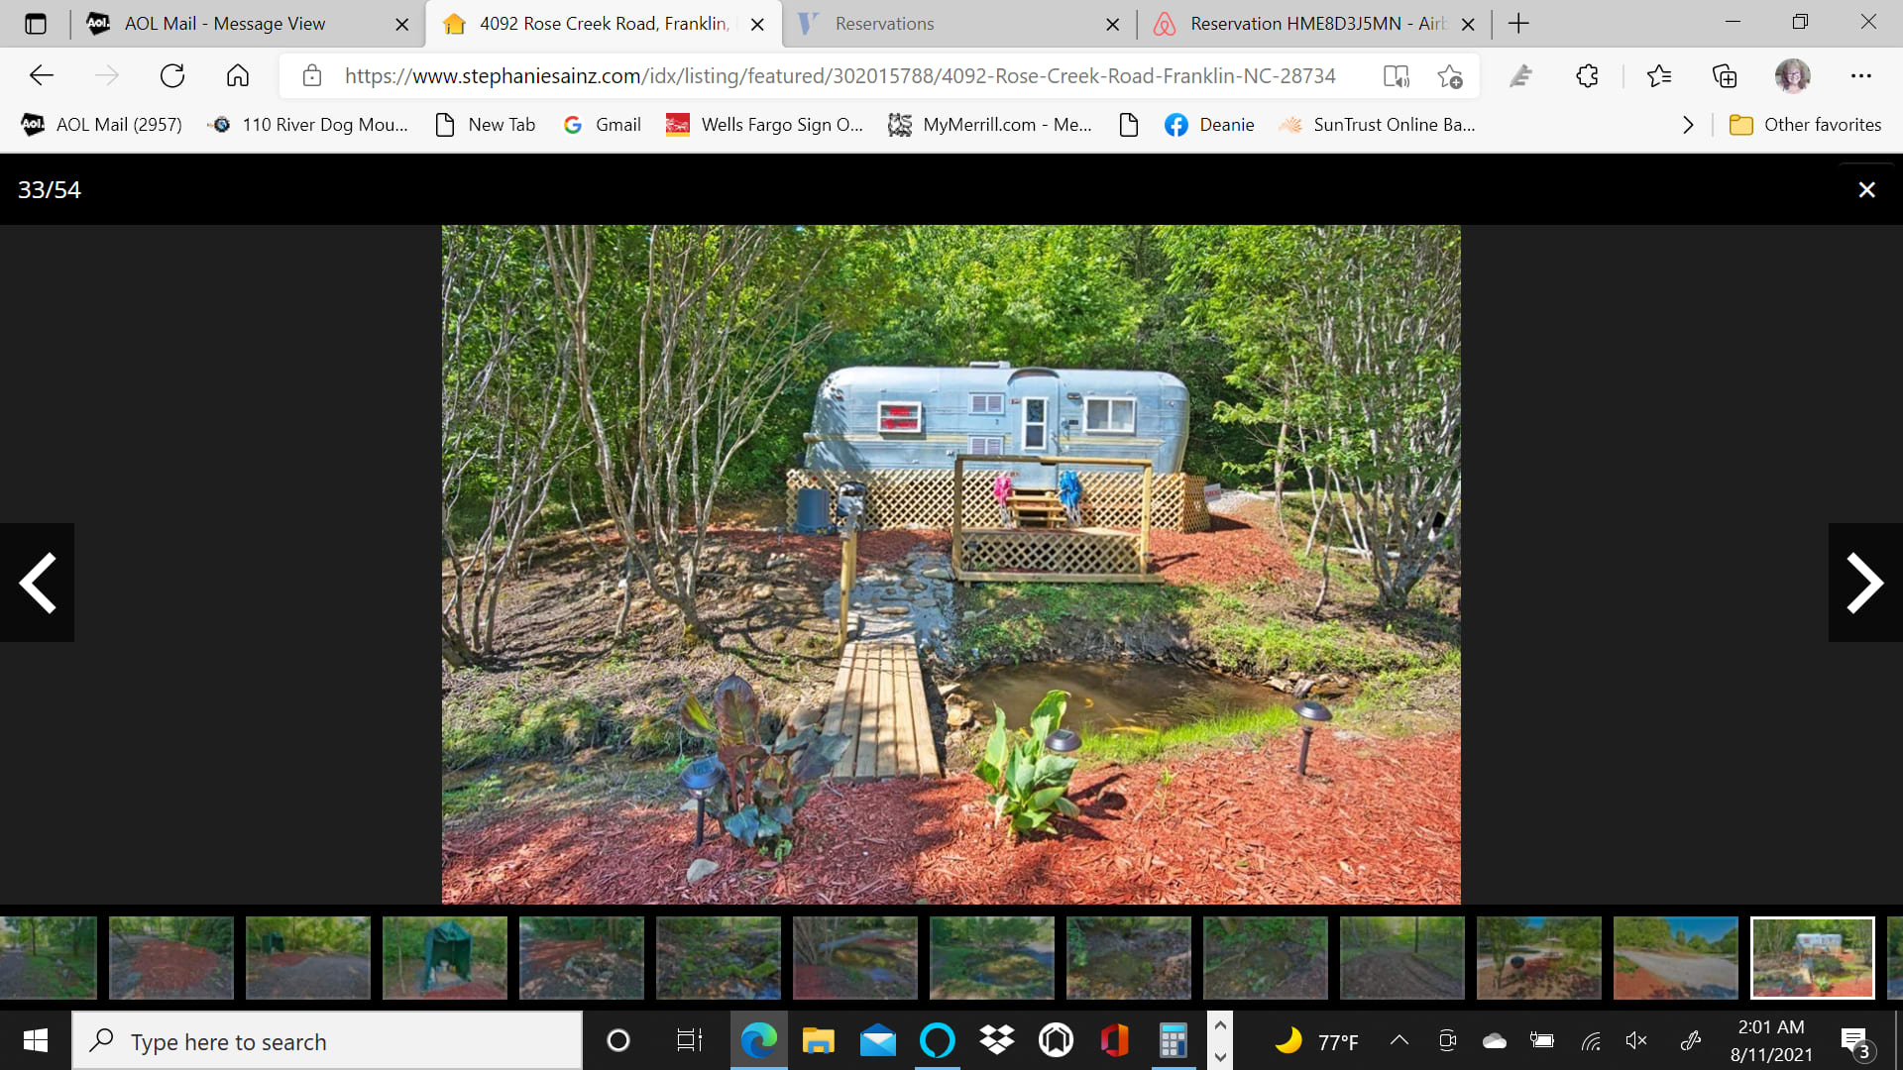Viewport: 1903px width, 1070px height.
Task: Expand hidden favorites bar overflow chevron
Action: (x=1688, y=125)
